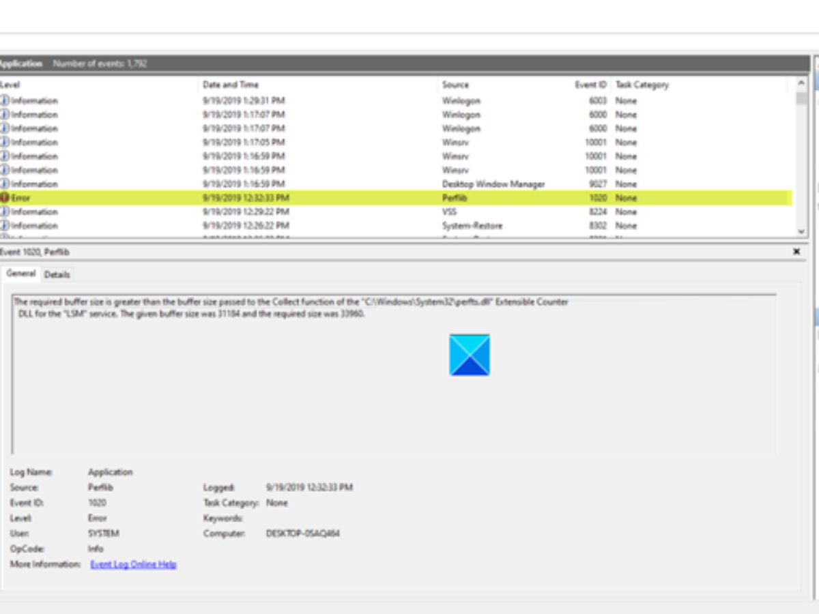Click the '1020' Event ID cell in the list
The height and width of the screenshot is (614, 819).
[x=598, y=198]
